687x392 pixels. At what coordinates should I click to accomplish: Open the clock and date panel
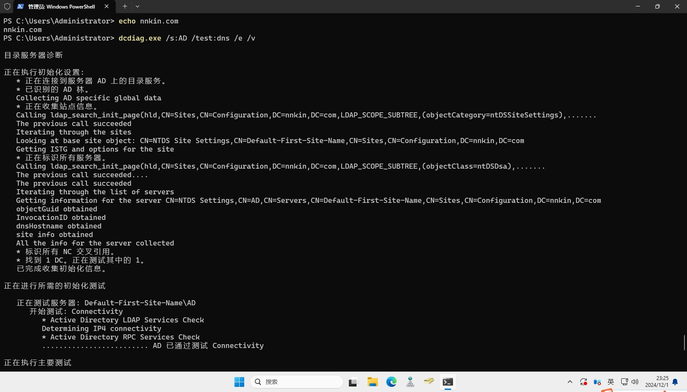[656, 382]
